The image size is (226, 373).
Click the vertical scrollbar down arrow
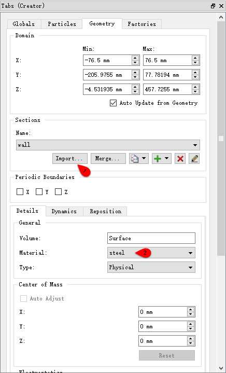coord(221,368)
